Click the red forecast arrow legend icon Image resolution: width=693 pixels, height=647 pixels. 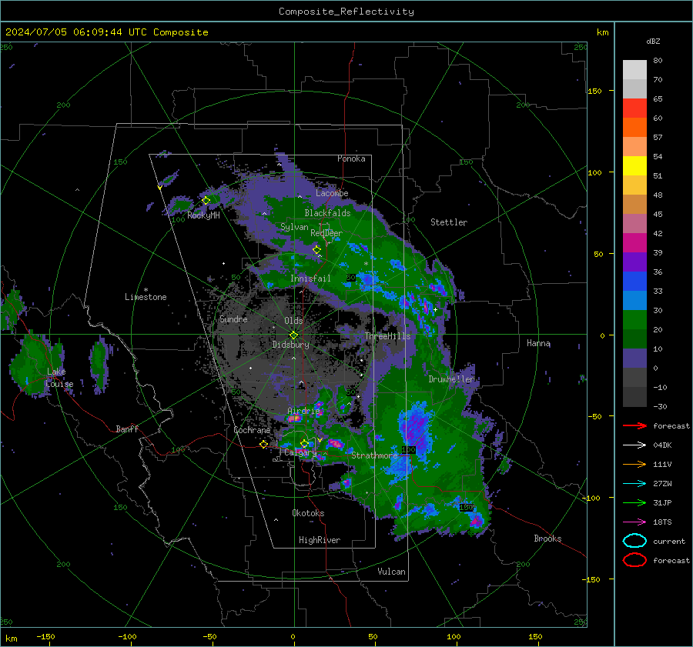[x=634, y=425]
